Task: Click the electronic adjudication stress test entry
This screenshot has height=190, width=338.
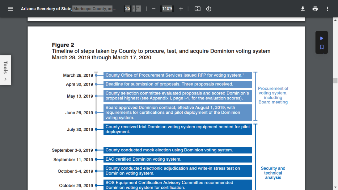Action: click(178, 171)
